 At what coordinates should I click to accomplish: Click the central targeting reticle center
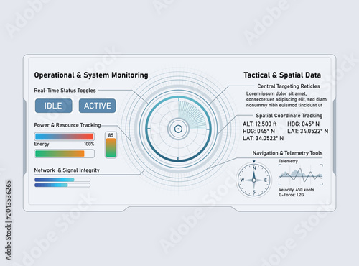tap(178, 129)
